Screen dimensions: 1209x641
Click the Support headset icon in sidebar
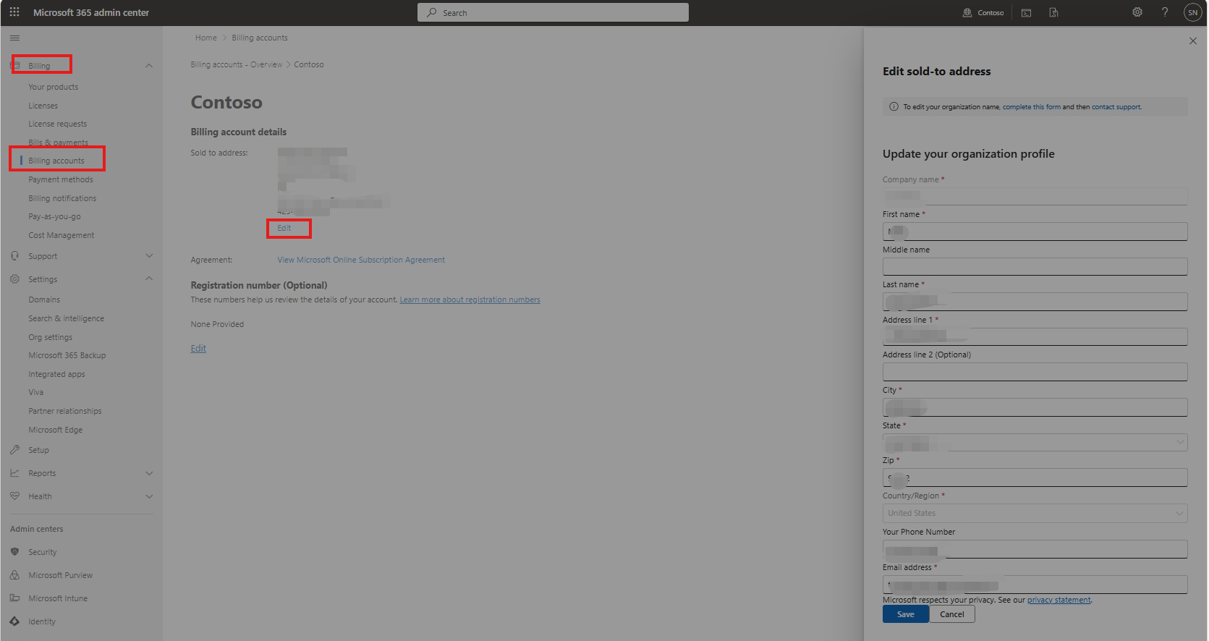(14, 256)
